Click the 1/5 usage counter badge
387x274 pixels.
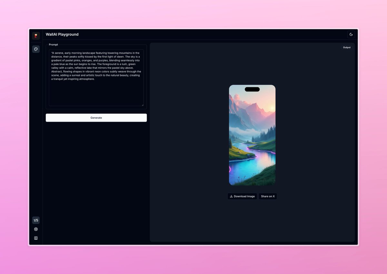pos(36,220)
